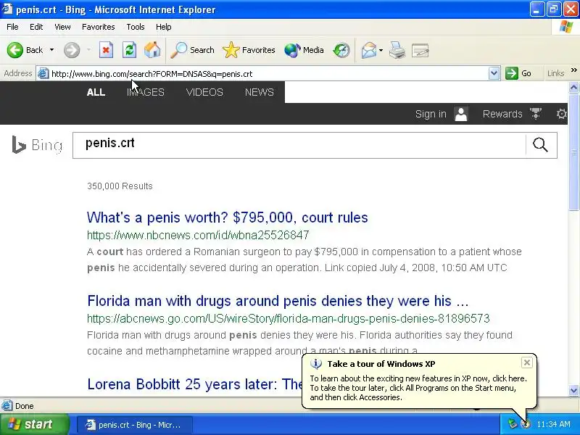This screenshot has height=435, width=580.
Task: Click the Bing taskbar window button
Action: point(135,425)
